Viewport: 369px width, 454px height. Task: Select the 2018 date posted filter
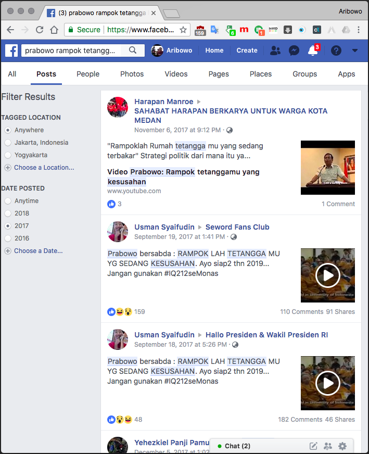8,213
